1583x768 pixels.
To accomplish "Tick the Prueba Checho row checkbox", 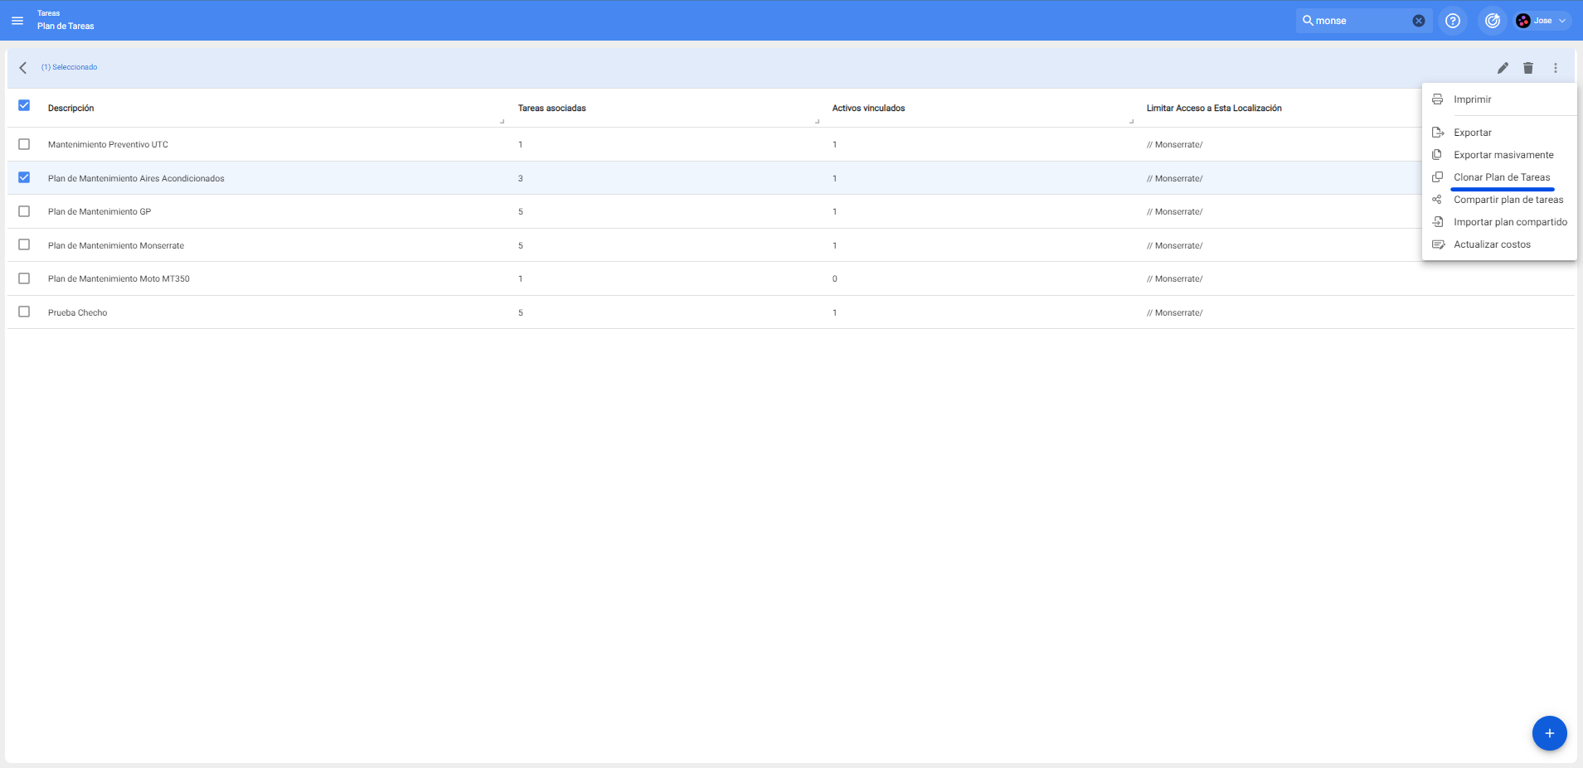I will [x=24, y=312].
